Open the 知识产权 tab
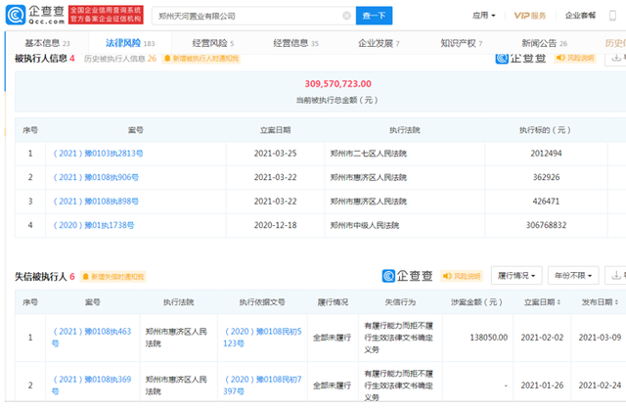 [x=464, y=43]
